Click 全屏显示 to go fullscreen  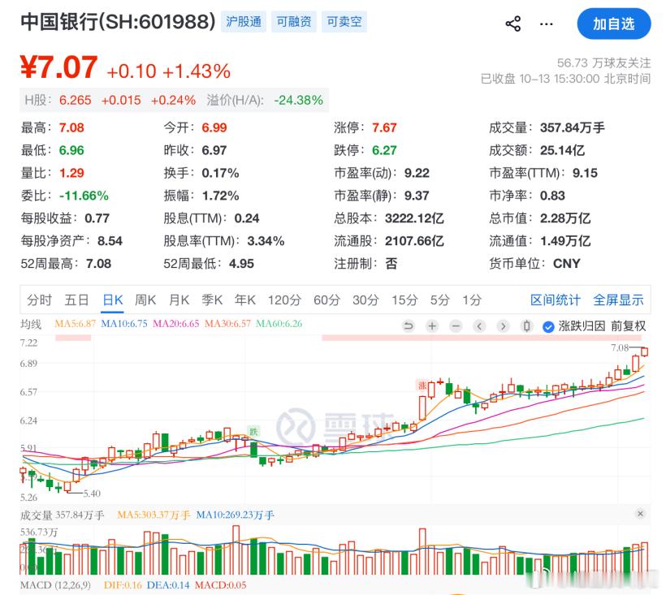point(618,300)
